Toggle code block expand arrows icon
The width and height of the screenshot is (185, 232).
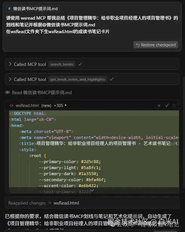tap(174, 105)
